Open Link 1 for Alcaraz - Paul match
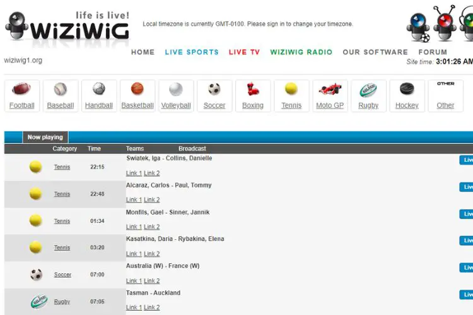 click(134, 199)
